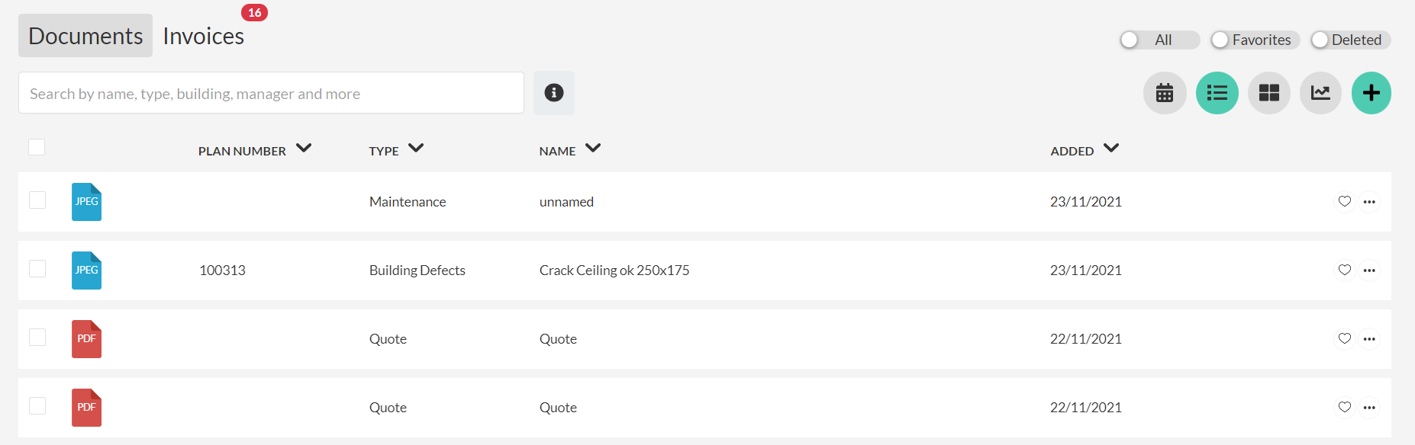Screen dimensions: 1415x445
Task: Click the green plus add button
Action: 1371,93
